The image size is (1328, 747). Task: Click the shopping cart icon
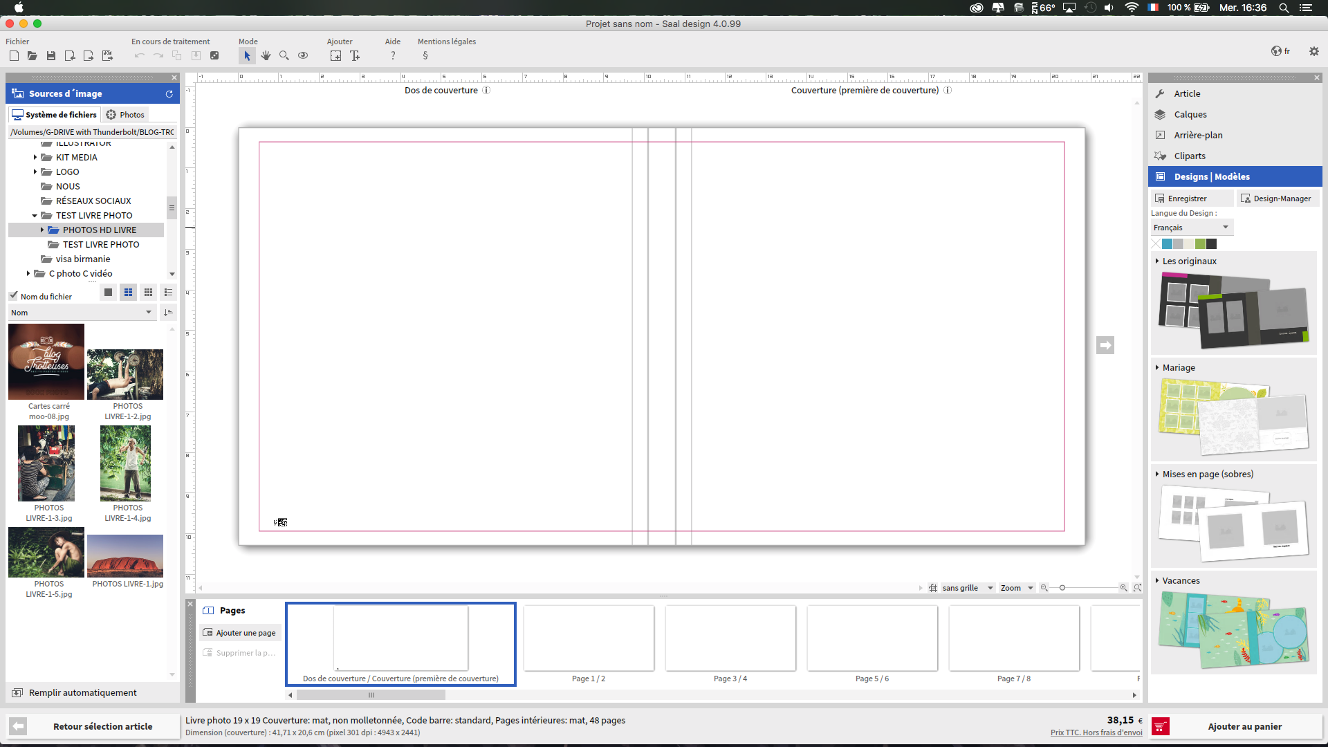point(1161,726)
